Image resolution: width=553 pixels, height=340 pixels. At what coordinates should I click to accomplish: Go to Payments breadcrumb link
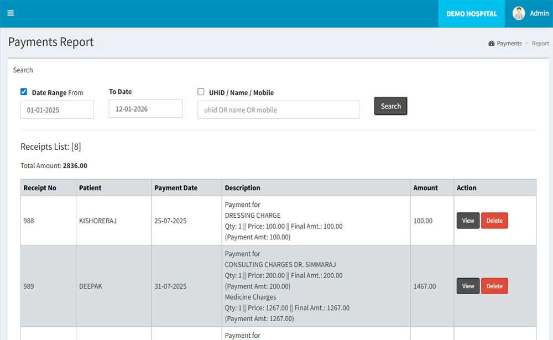[x=509, y=44]
